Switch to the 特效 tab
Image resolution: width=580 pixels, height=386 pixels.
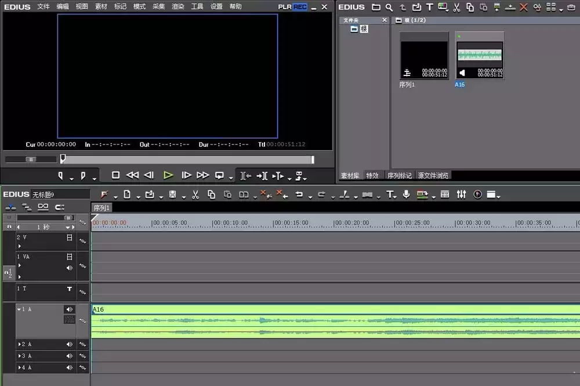372,175
